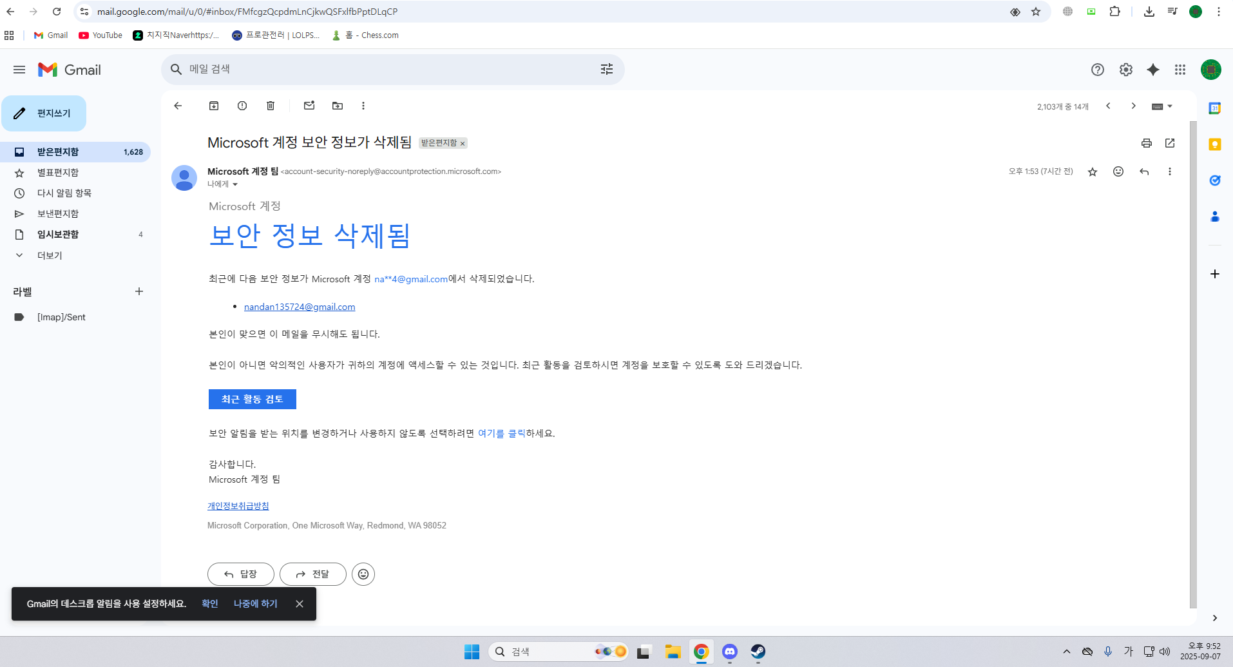Hide side panel with bottom chevron

[1215, 618]
